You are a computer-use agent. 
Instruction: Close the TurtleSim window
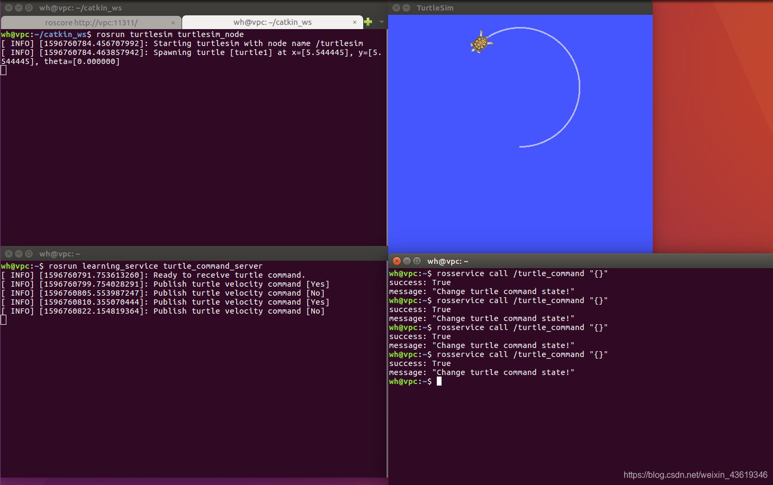pyautogui.click(x=396, y=8)
